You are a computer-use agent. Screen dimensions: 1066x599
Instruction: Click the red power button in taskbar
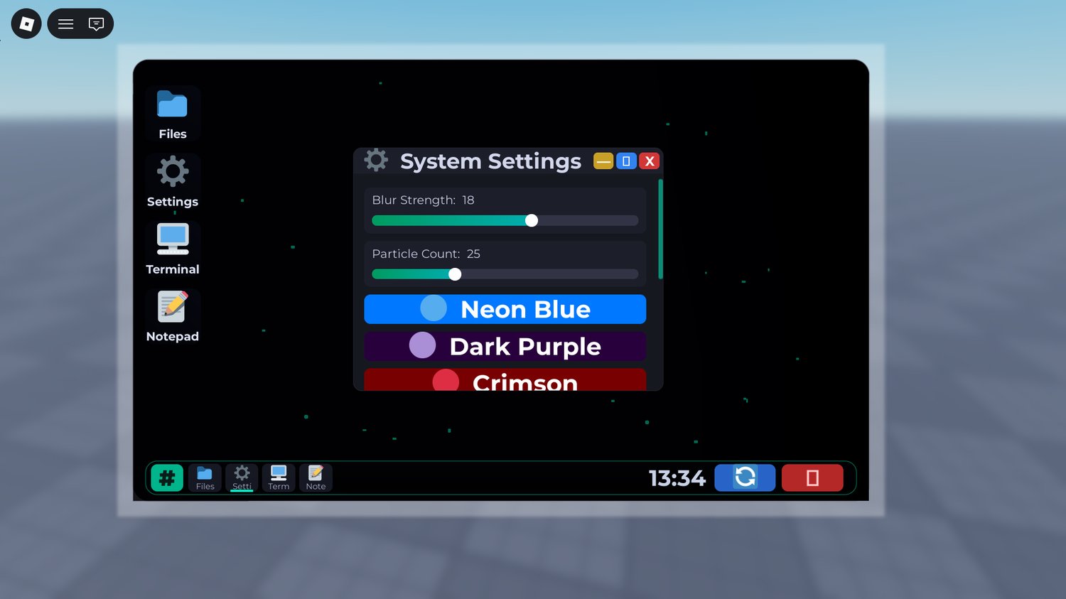(x=812, y=477)
